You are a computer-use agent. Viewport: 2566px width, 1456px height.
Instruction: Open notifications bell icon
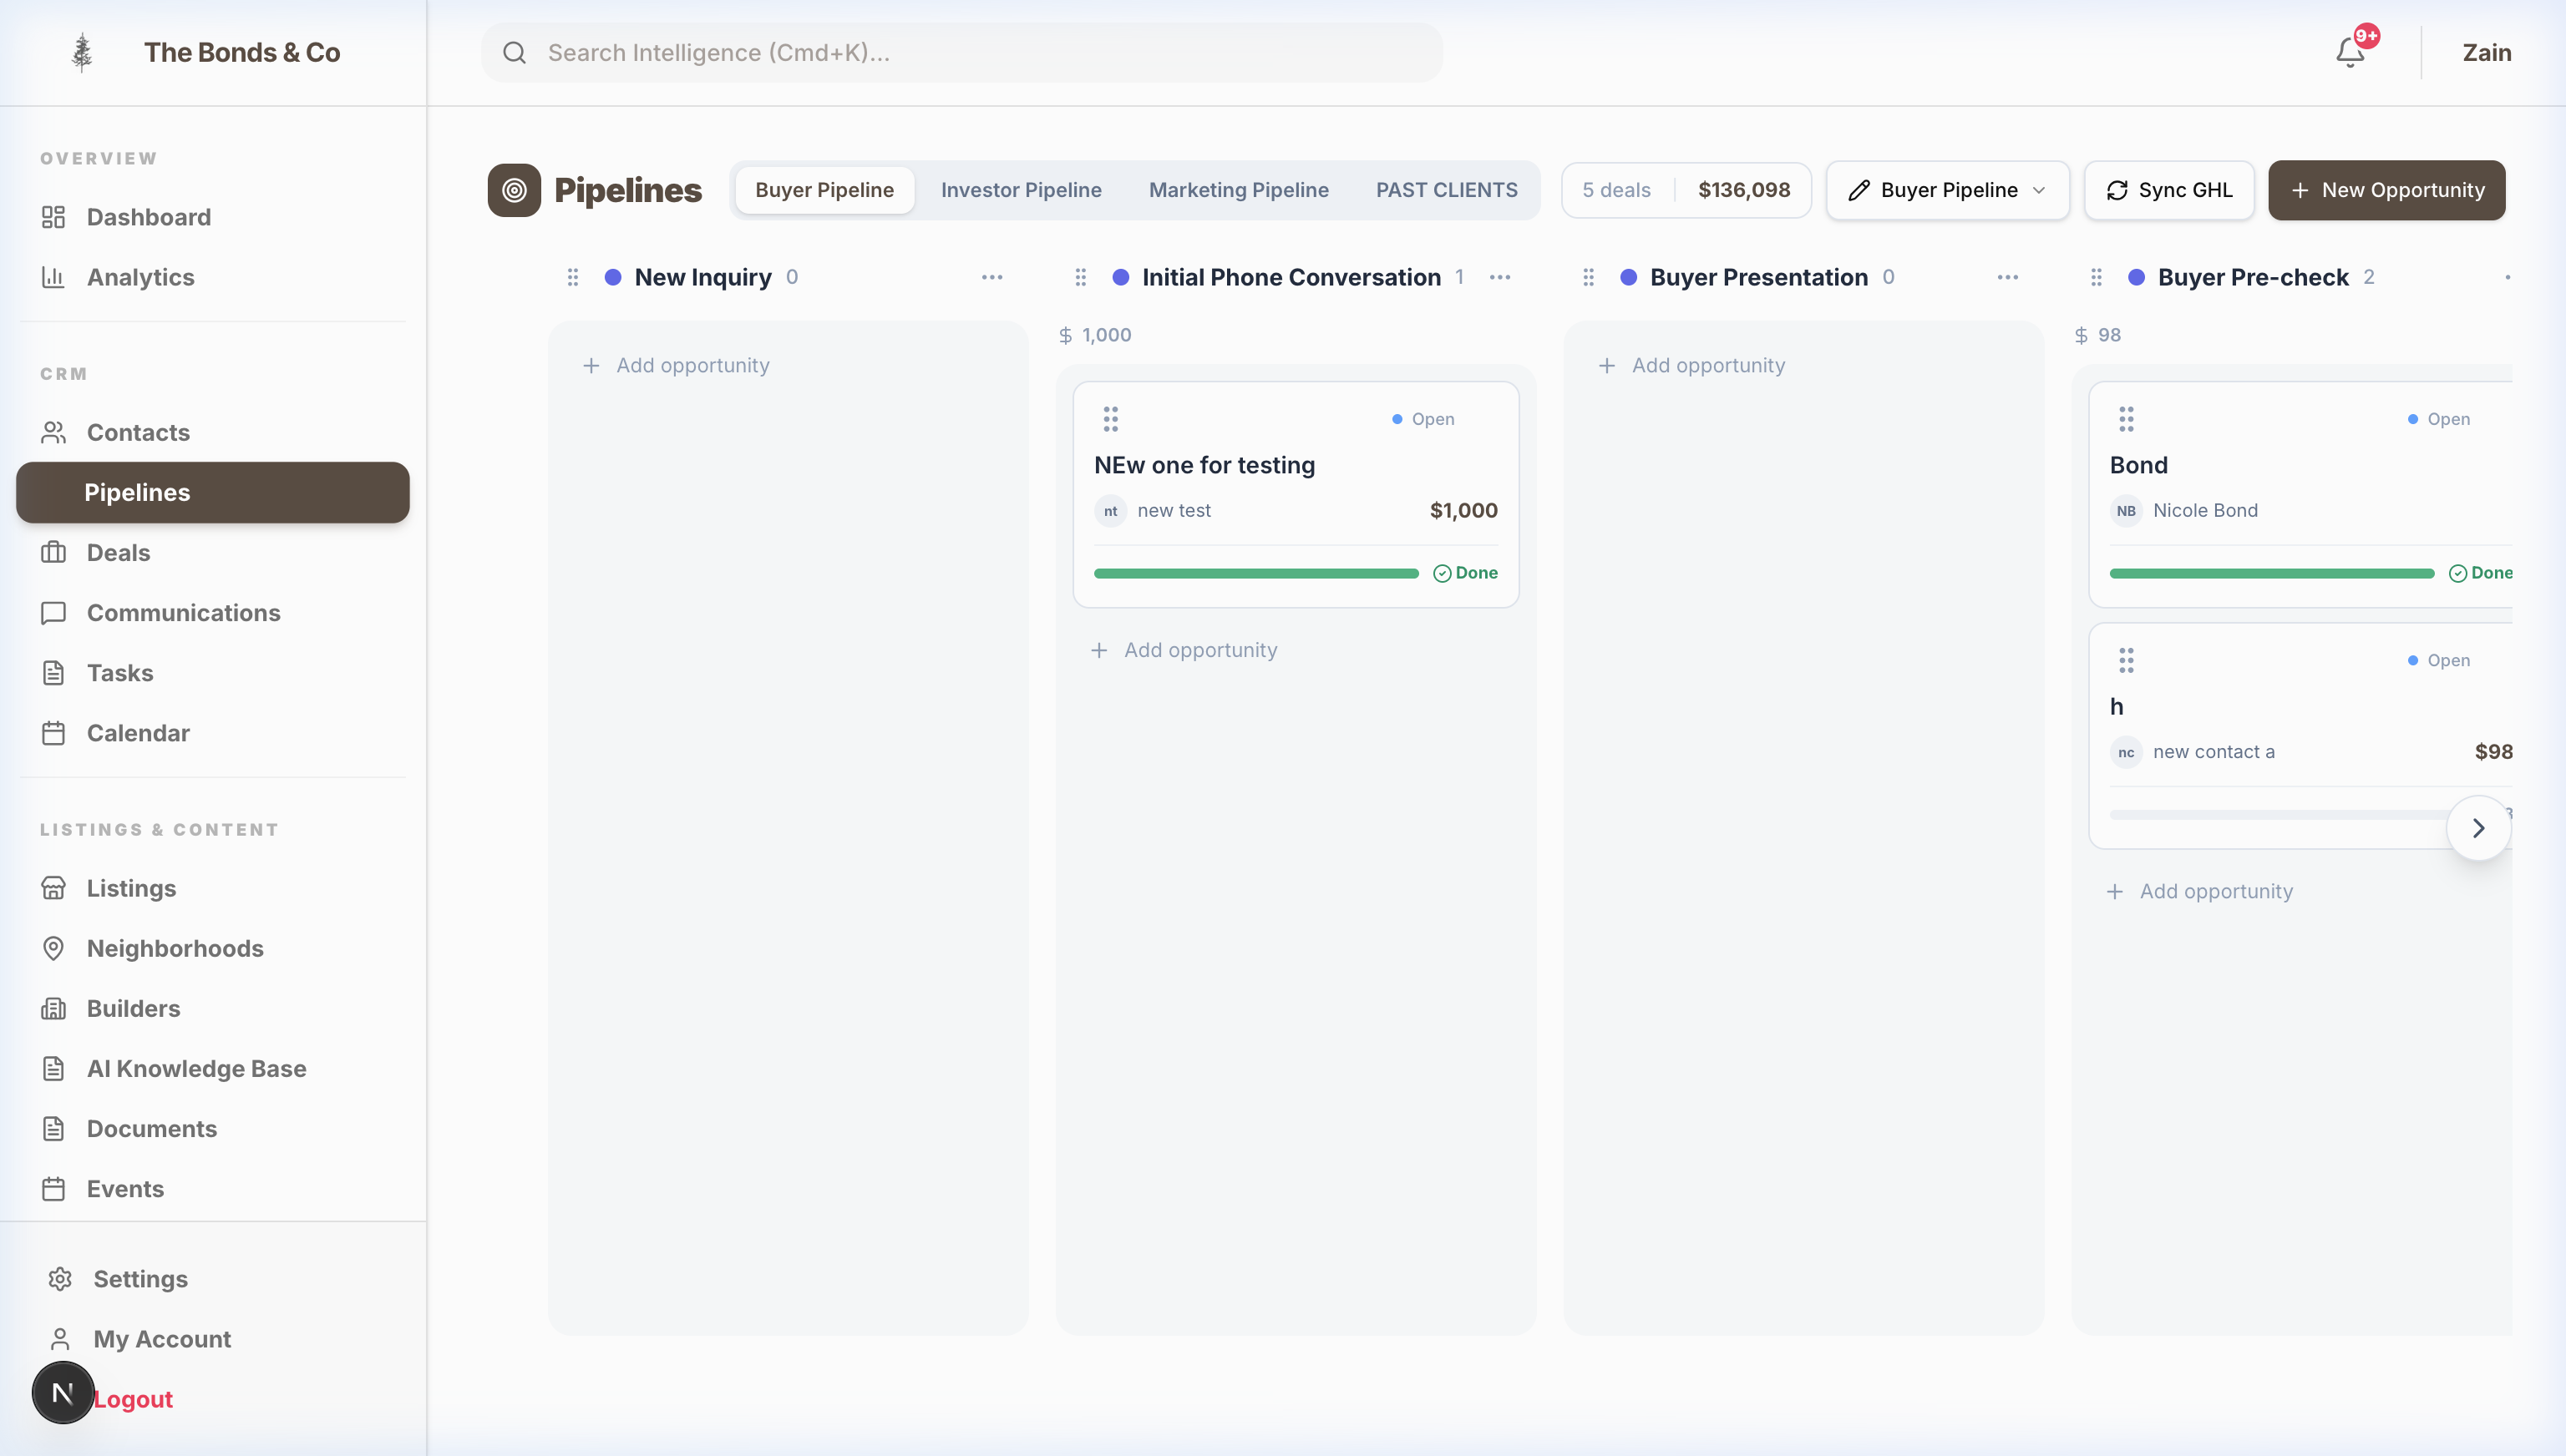click(x=2350, y=52)
